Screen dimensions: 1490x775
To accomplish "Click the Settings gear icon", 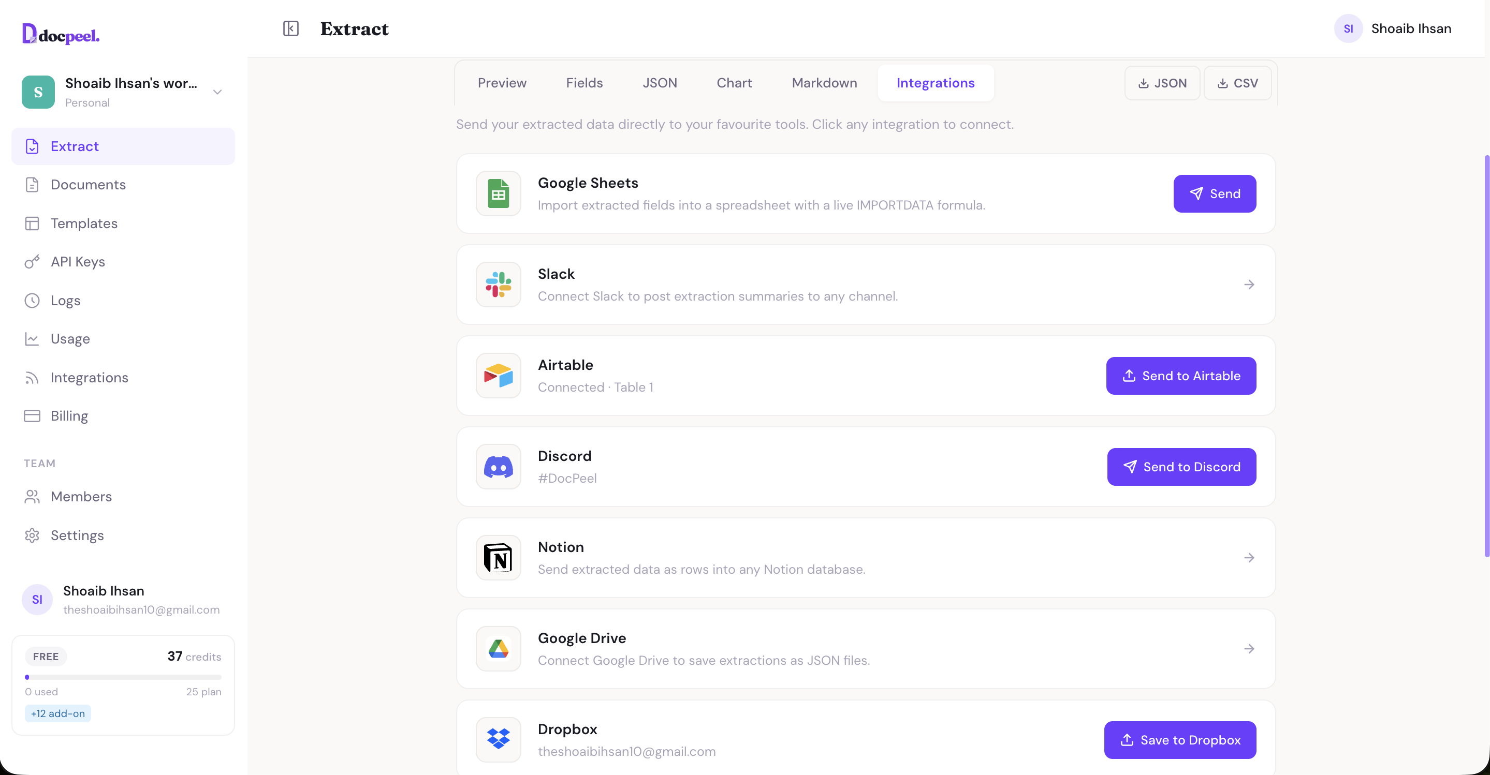I will click(33, 535).
